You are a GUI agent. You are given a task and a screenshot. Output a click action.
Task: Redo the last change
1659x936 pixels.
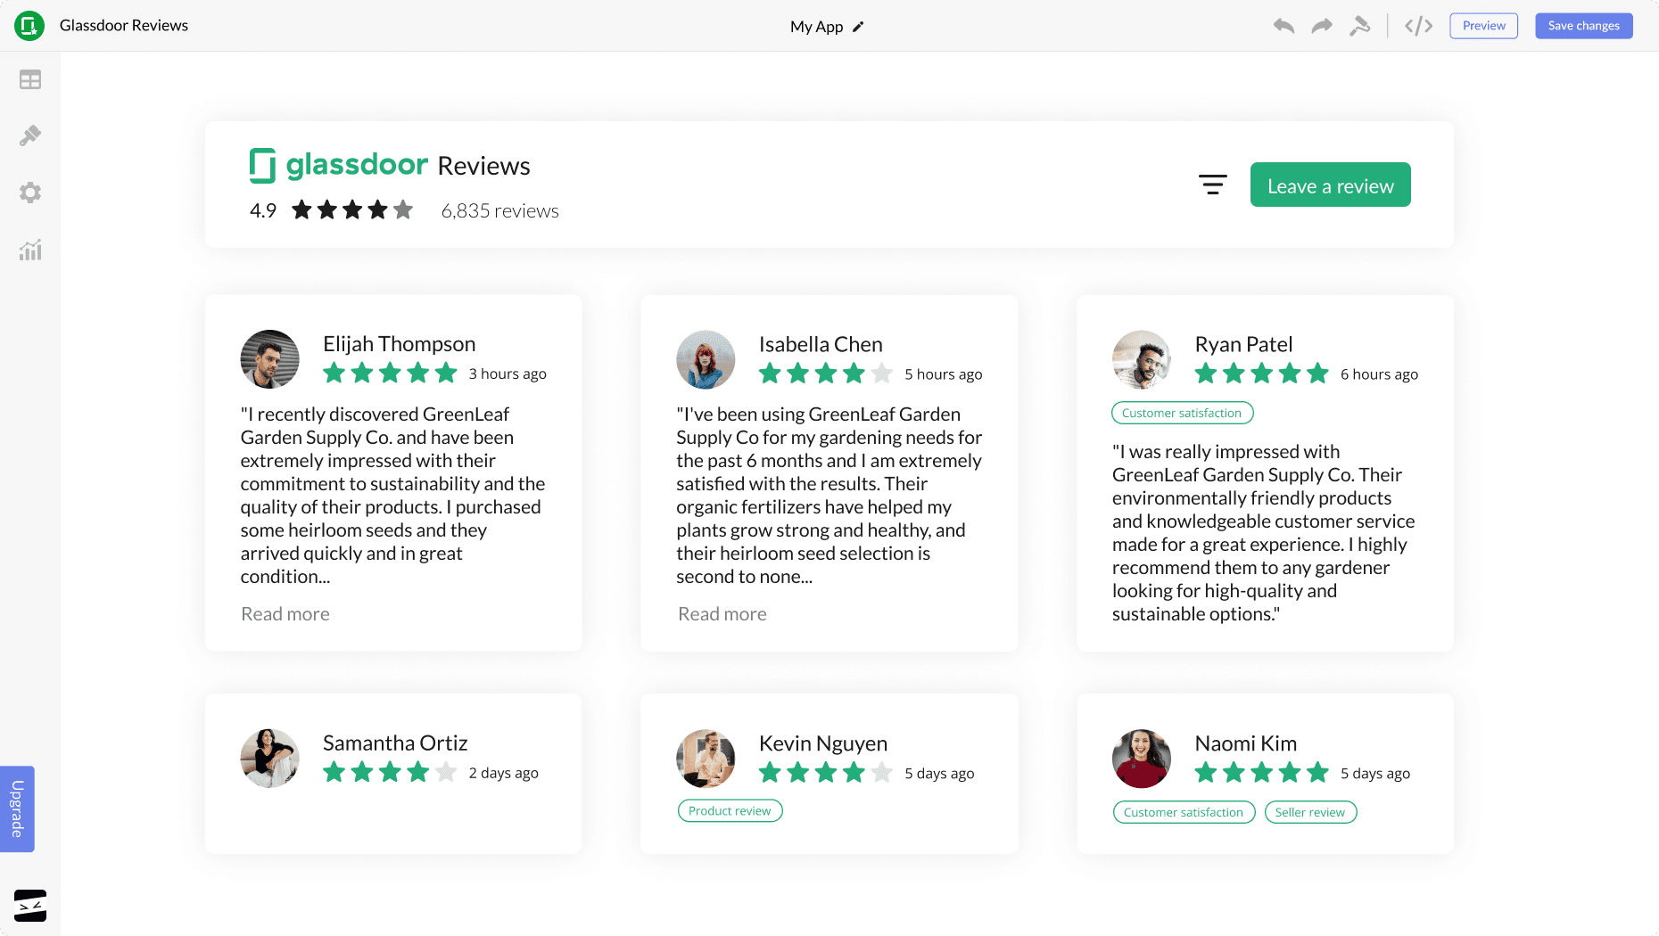coord(1321,26)
